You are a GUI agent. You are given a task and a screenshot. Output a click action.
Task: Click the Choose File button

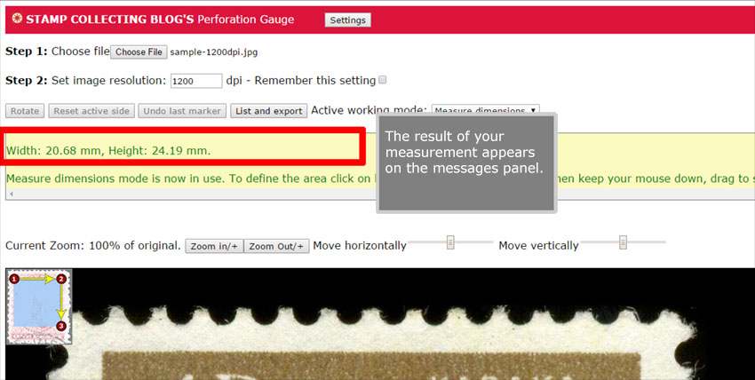[139, 51]
